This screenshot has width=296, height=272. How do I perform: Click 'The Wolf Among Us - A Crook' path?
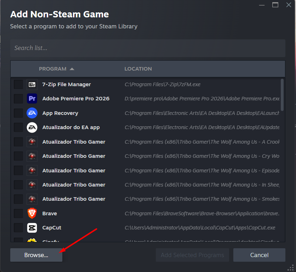click(202, 142)
